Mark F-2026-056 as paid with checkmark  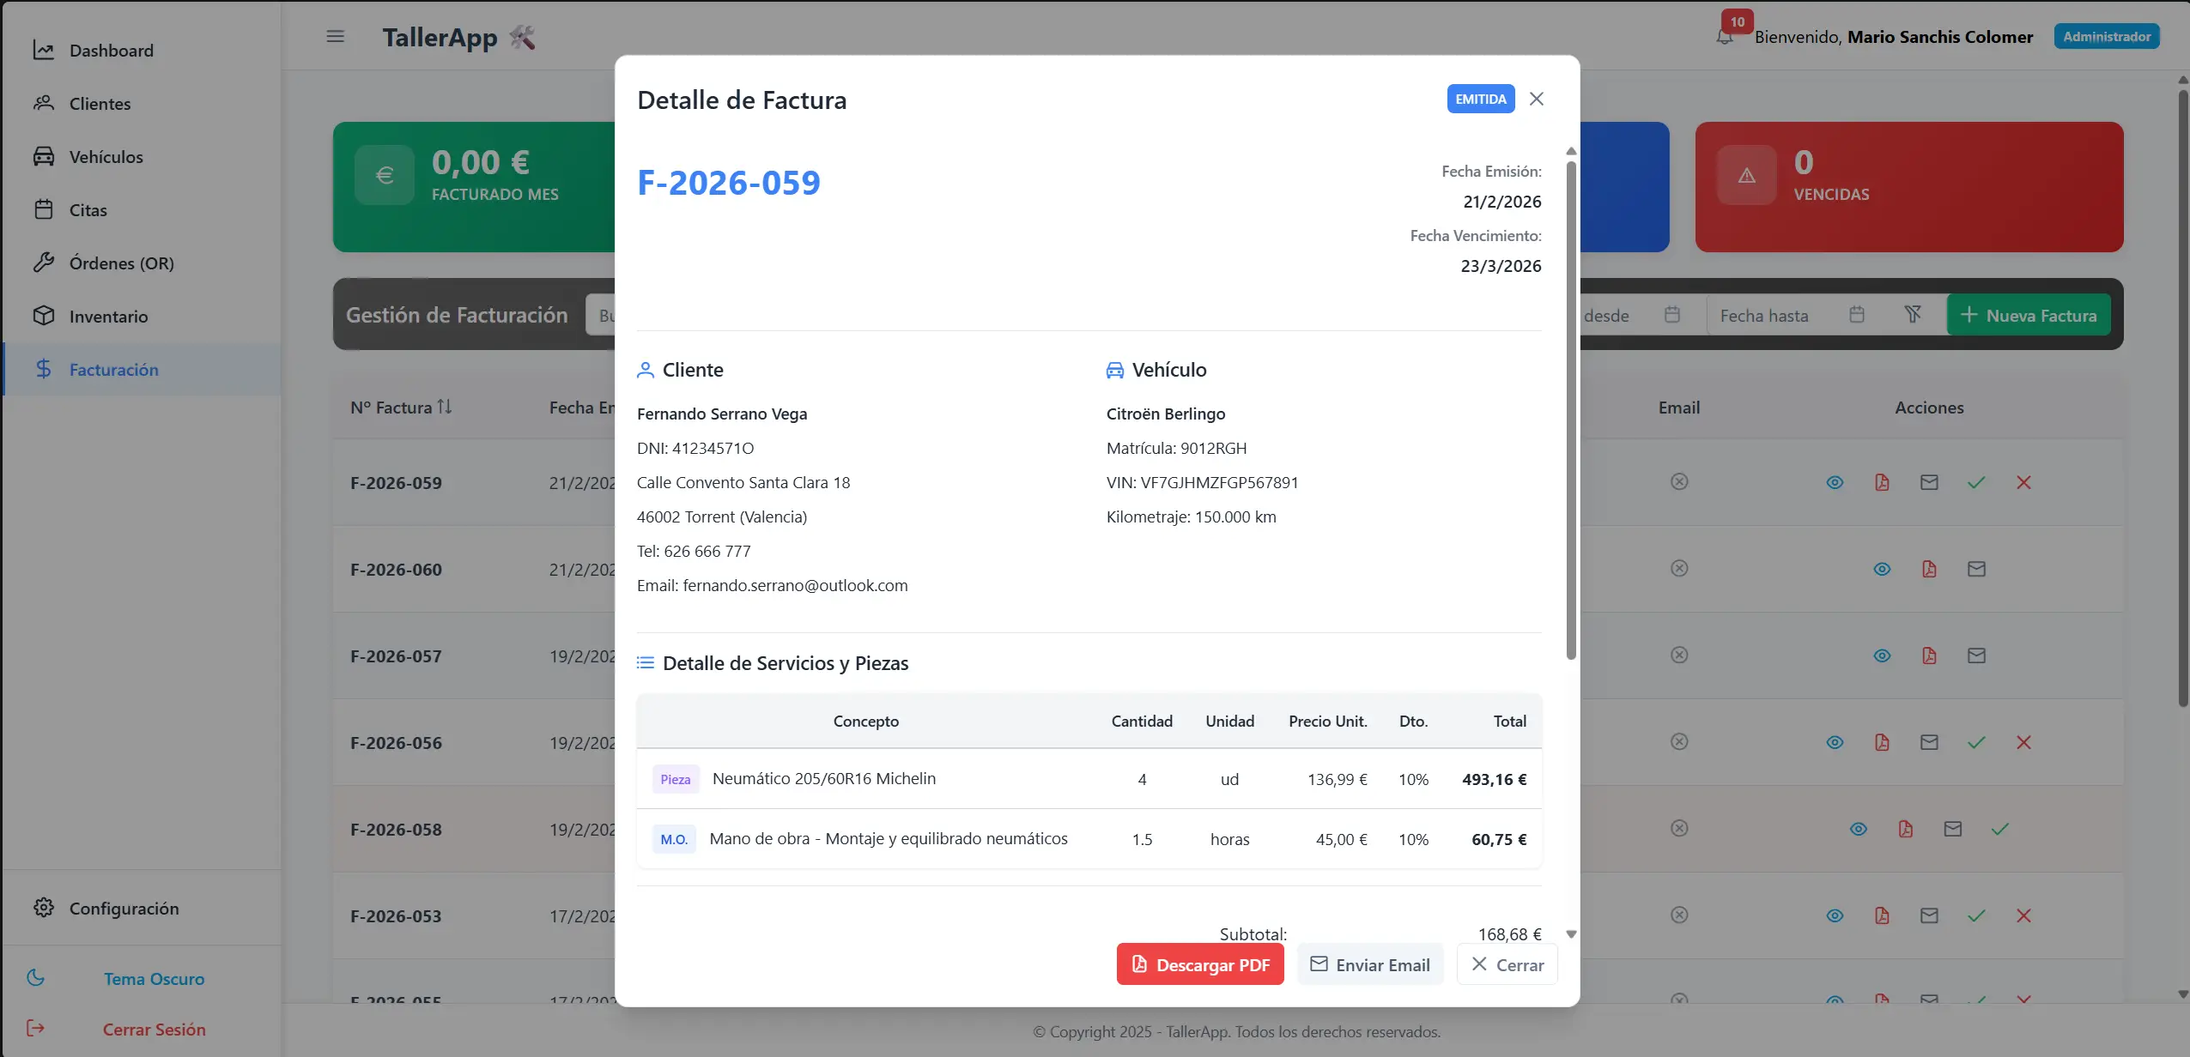tap(1976, 742)
